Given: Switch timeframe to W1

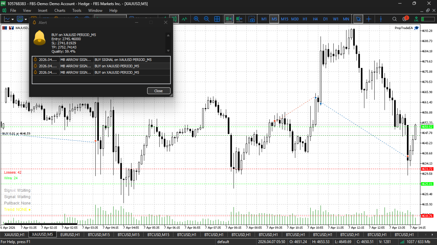Looking at the screenshot, I should (x=336, y=19).
